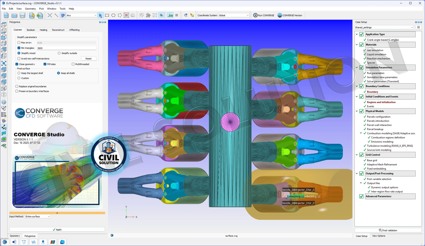This screenshot has width=425, height=246.
Task: Click the Case Setup hamburger menu icon
Action: (x=418, y=27)
